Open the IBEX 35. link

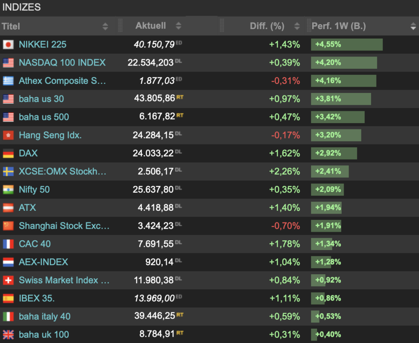point(36,298)
